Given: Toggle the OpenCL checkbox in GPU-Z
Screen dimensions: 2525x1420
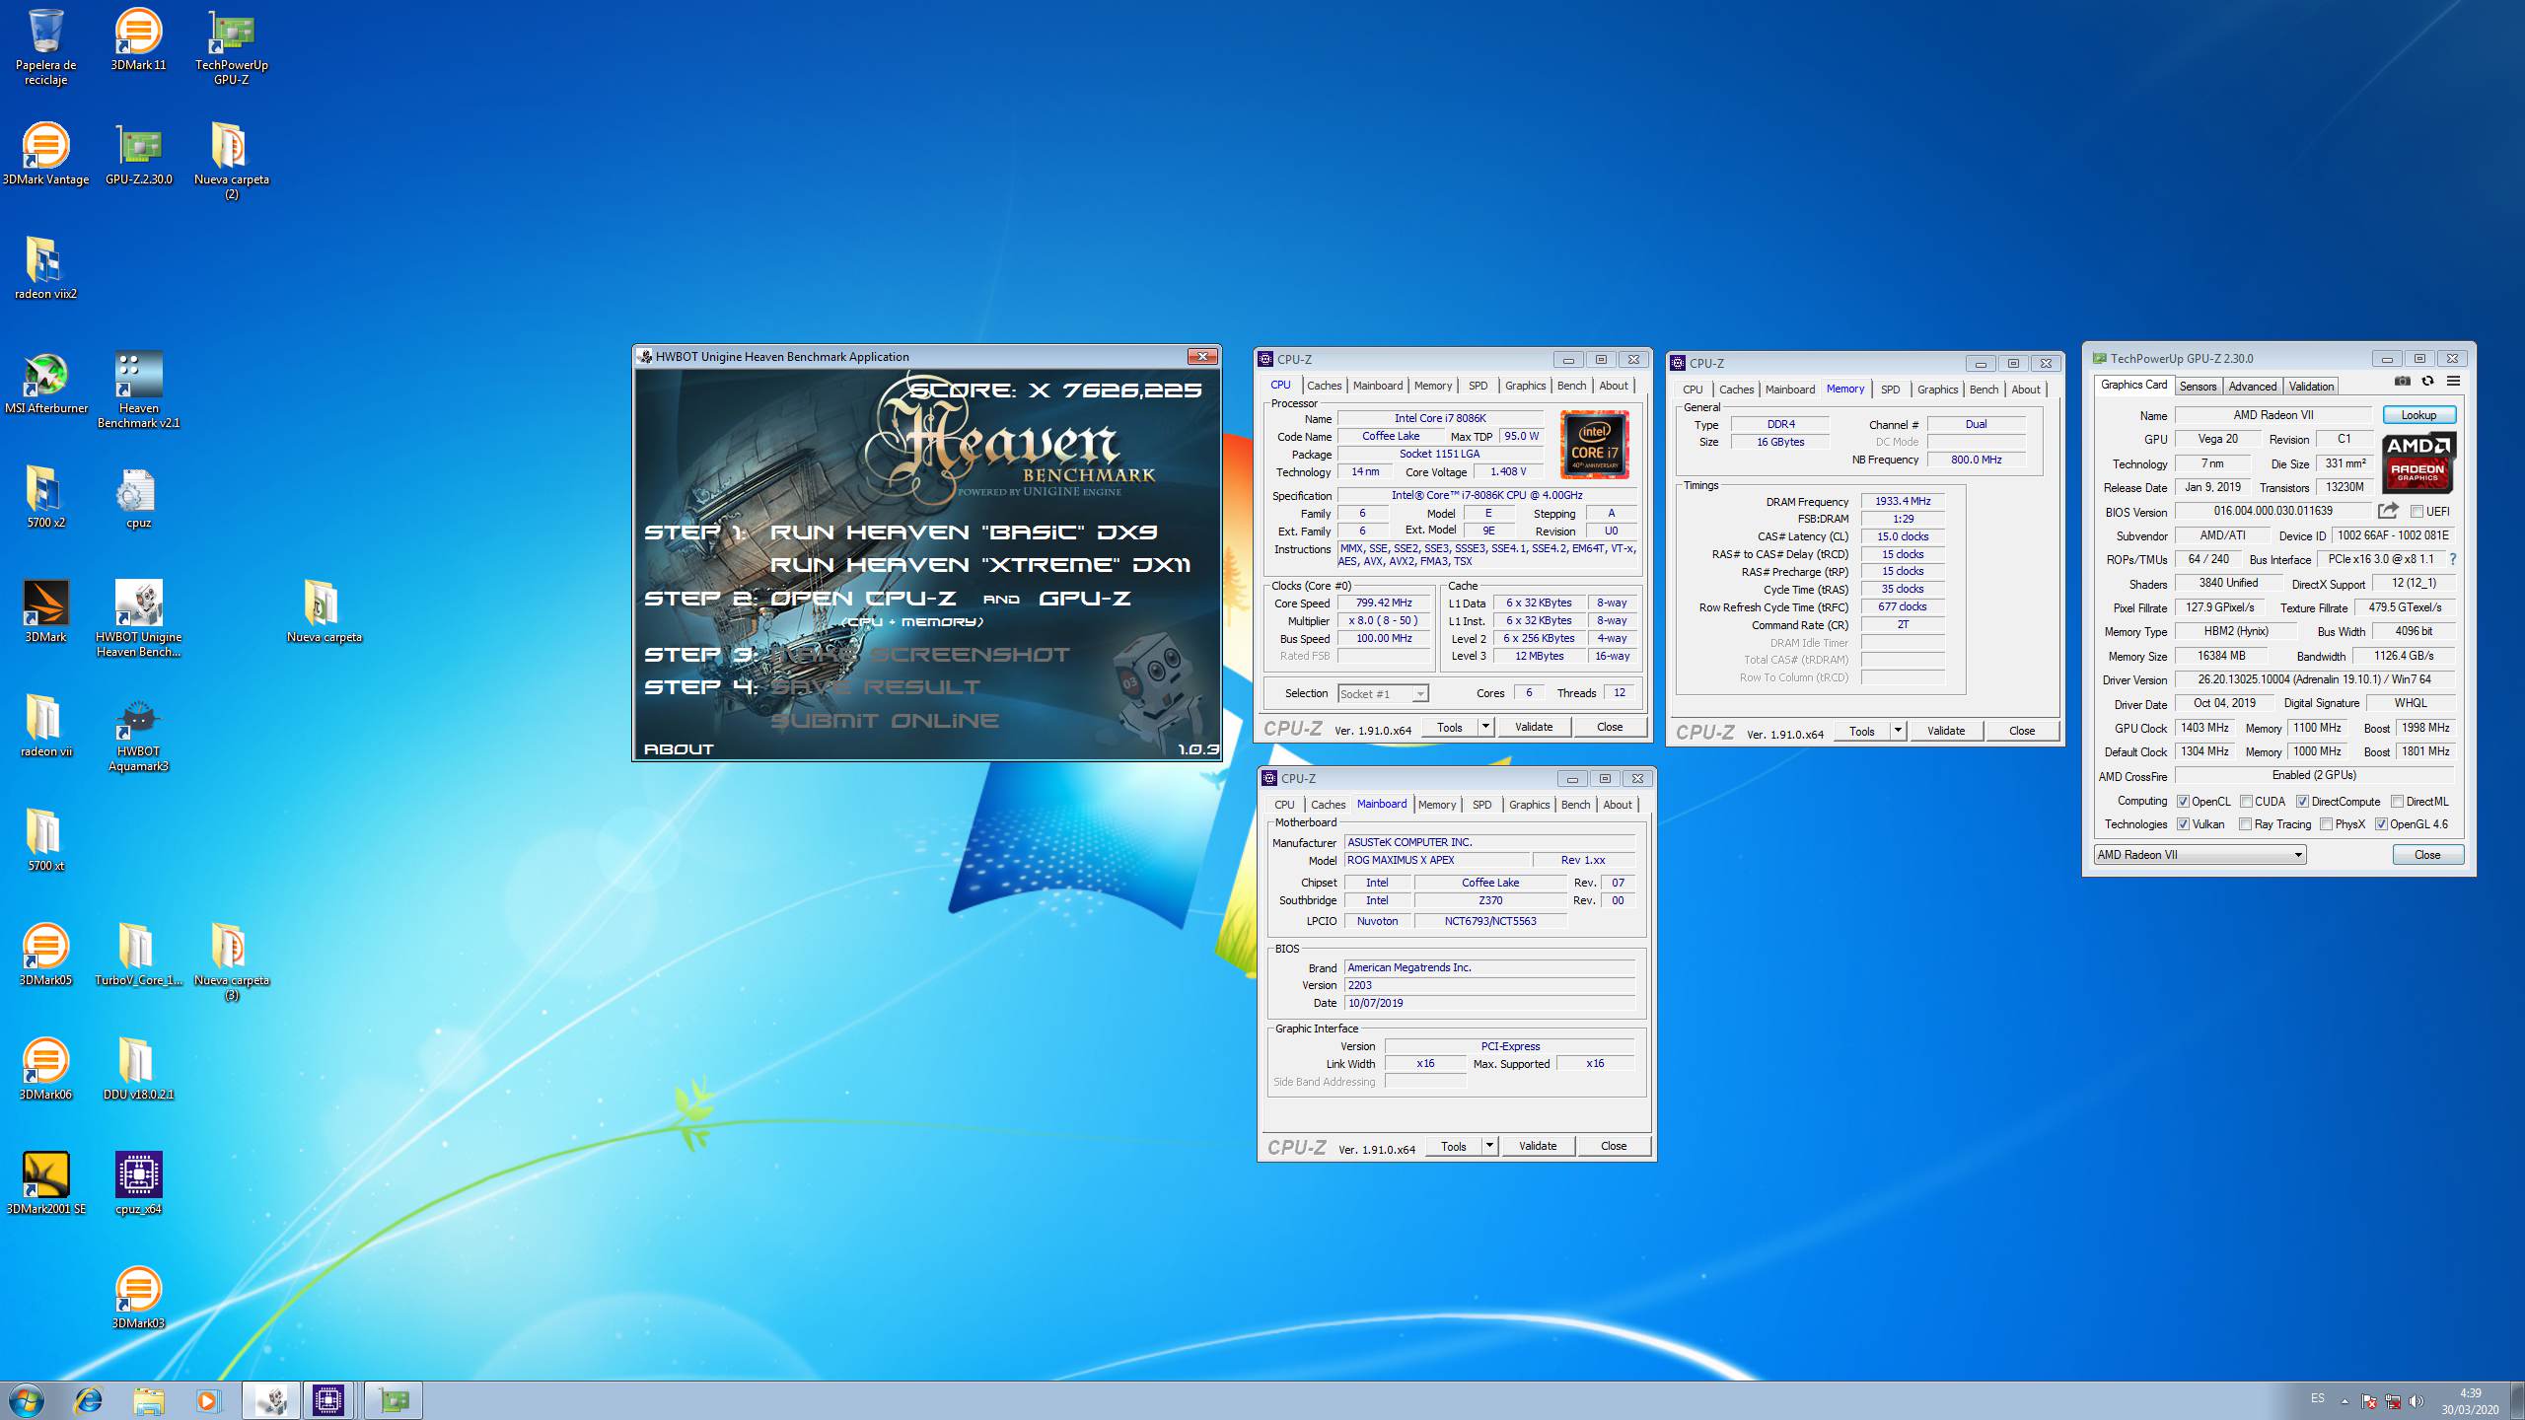Looking at the screenshot, I should 2184,802.
